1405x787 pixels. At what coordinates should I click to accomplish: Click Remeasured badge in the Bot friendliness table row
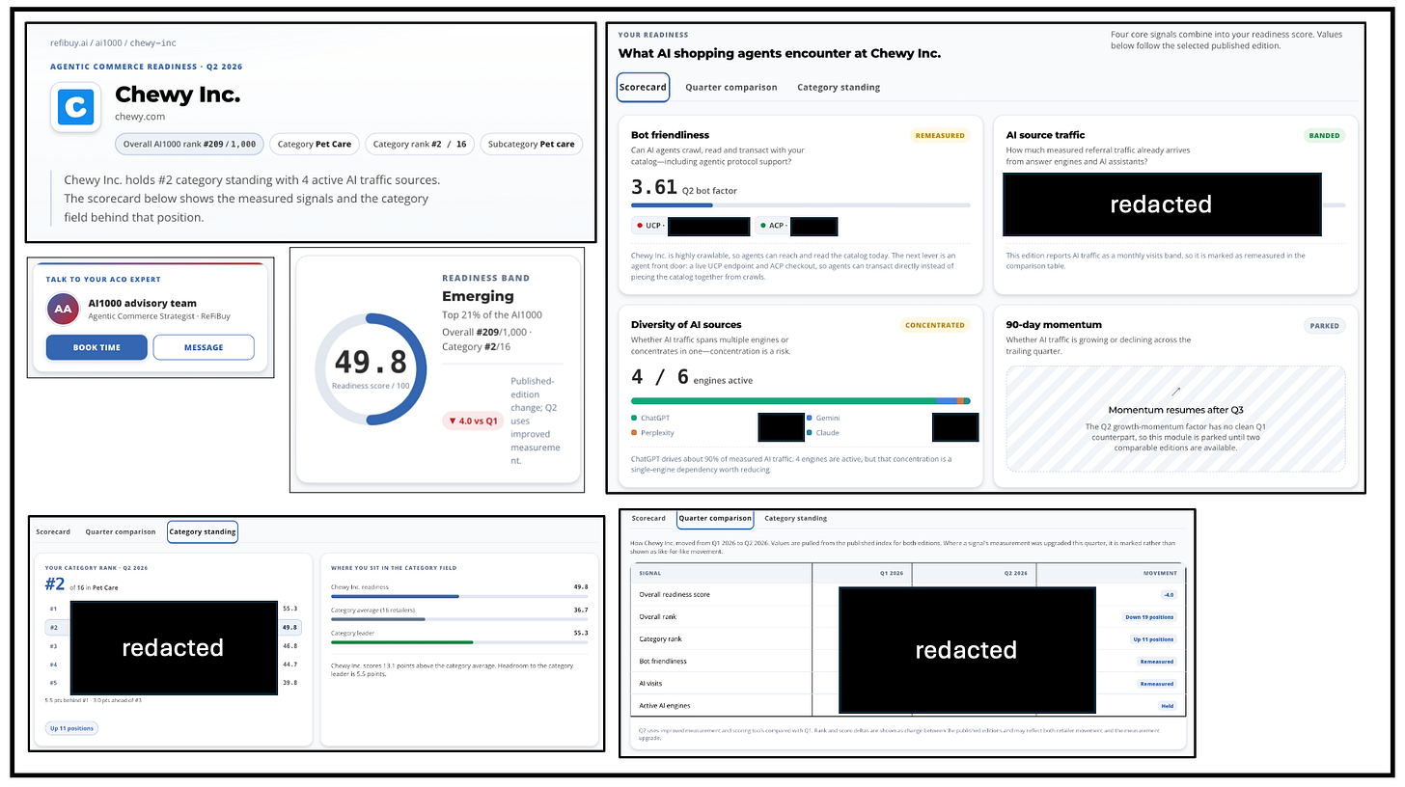pyautogui.click(x=1157, y=662)
